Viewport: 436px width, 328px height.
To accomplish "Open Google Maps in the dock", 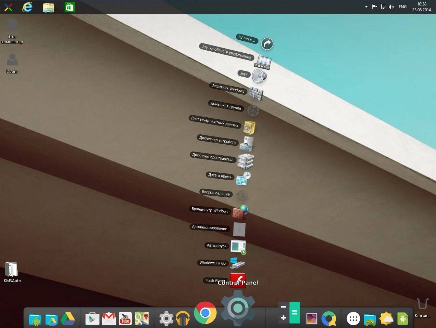I will pyautogui.click(x=142, y=318).
